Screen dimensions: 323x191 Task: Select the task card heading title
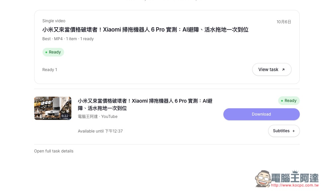tap(145, 30)
